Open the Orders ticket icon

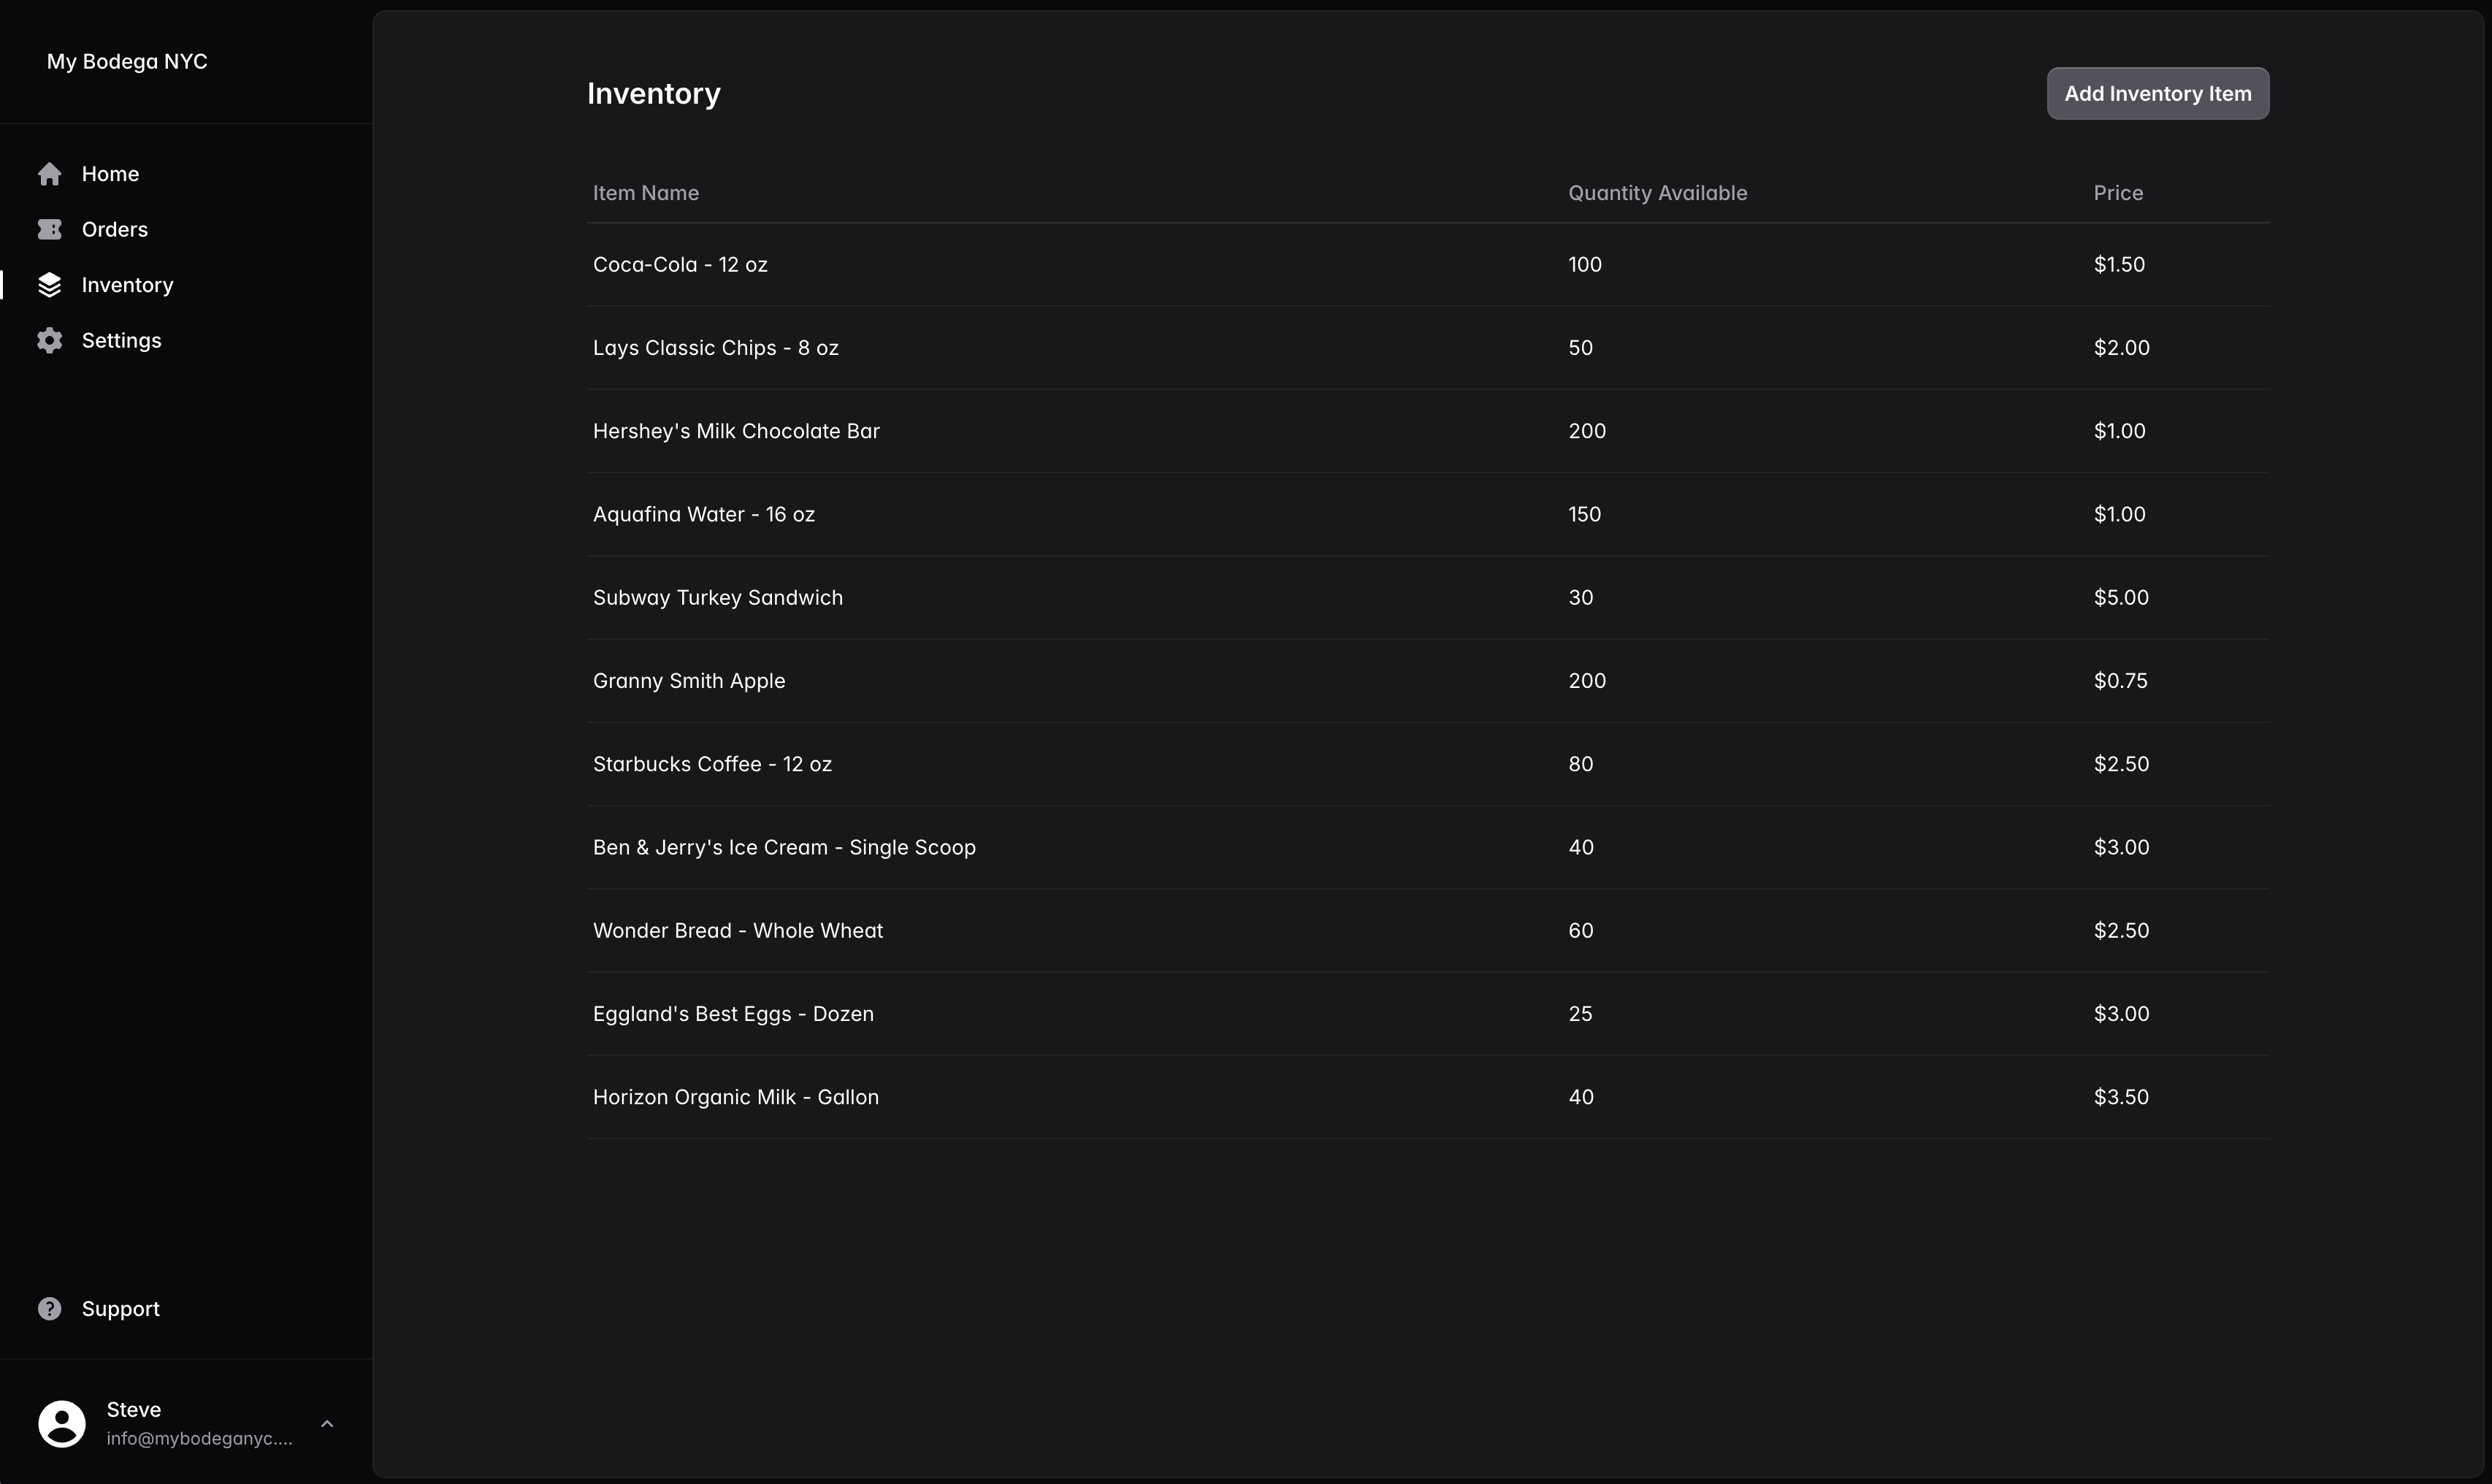pyautogui.click(x=50, y=229)
